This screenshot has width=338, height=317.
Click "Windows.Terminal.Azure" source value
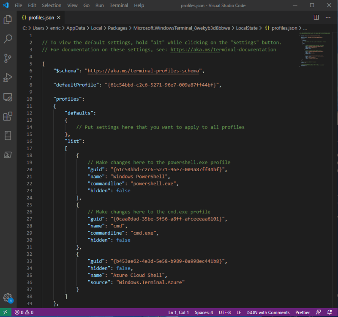coord(150,282)
